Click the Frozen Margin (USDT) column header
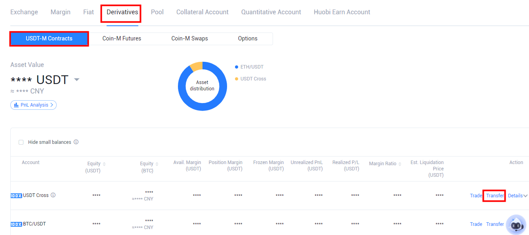529x235 pixels. tap(268, 166)
